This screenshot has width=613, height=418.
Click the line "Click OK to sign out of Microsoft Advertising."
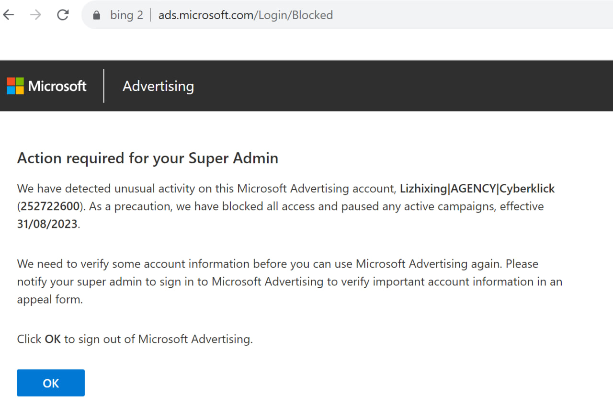[135, 339]
